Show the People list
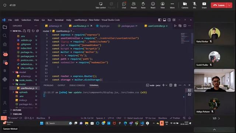 133,5
